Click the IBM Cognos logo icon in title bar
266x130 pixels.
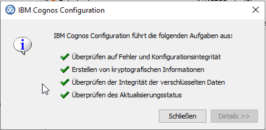click(10, 10)
